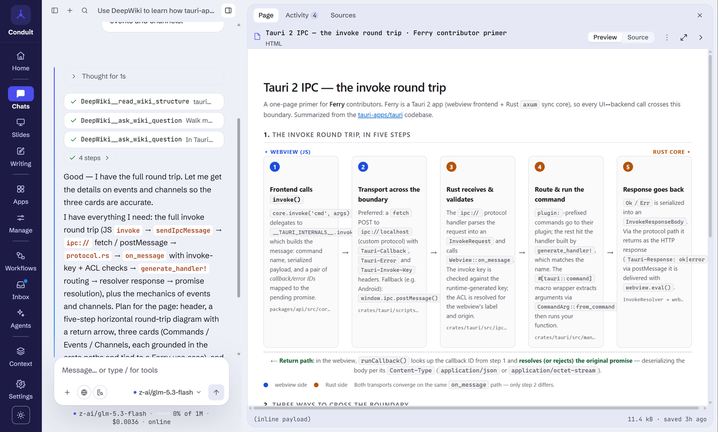Toggle light/dark theme button
Screen dimensions: 718x432
[20, 415]
